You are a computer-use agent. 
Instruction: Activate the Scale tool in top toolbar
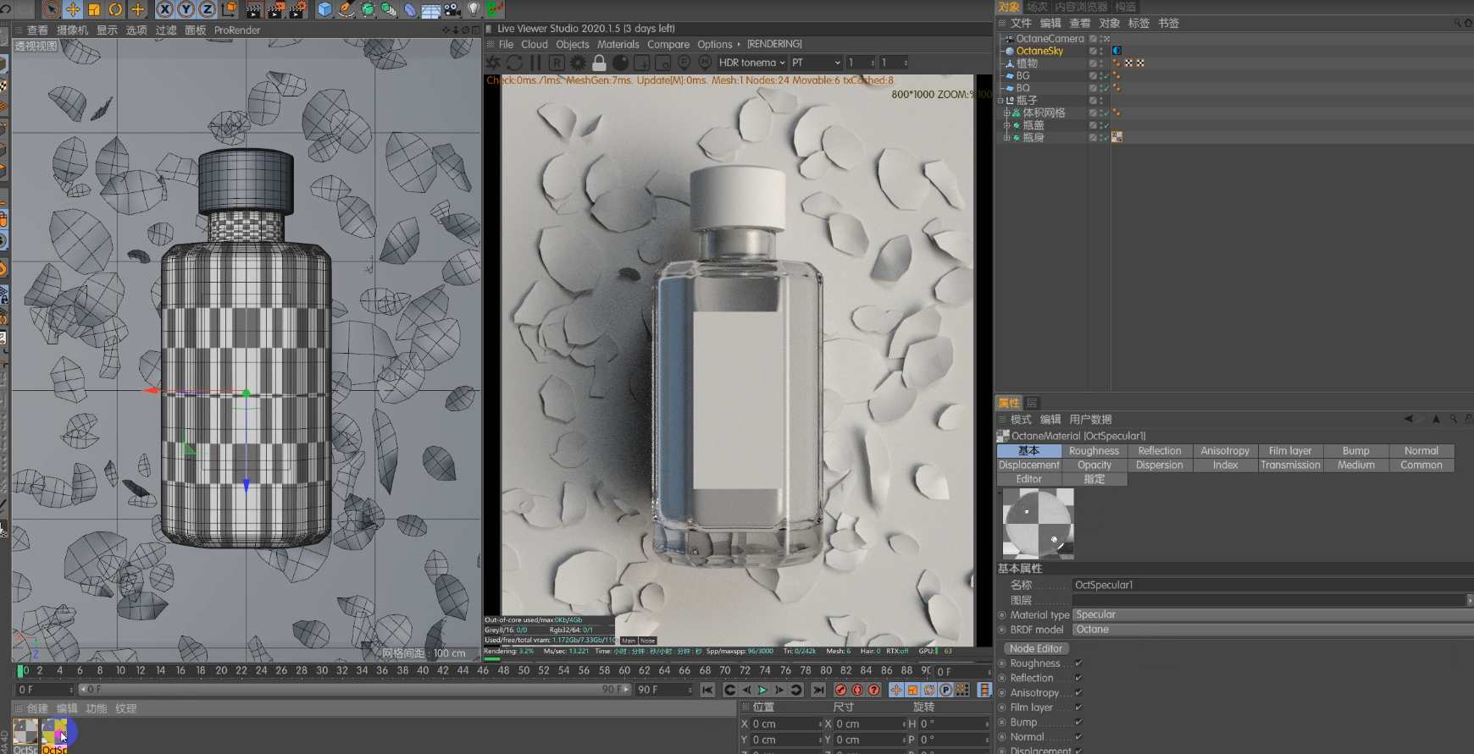(94, 9)
